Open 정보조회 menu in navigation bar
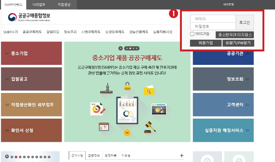Screen dimensions: 275x162 [x=70, y=32]
